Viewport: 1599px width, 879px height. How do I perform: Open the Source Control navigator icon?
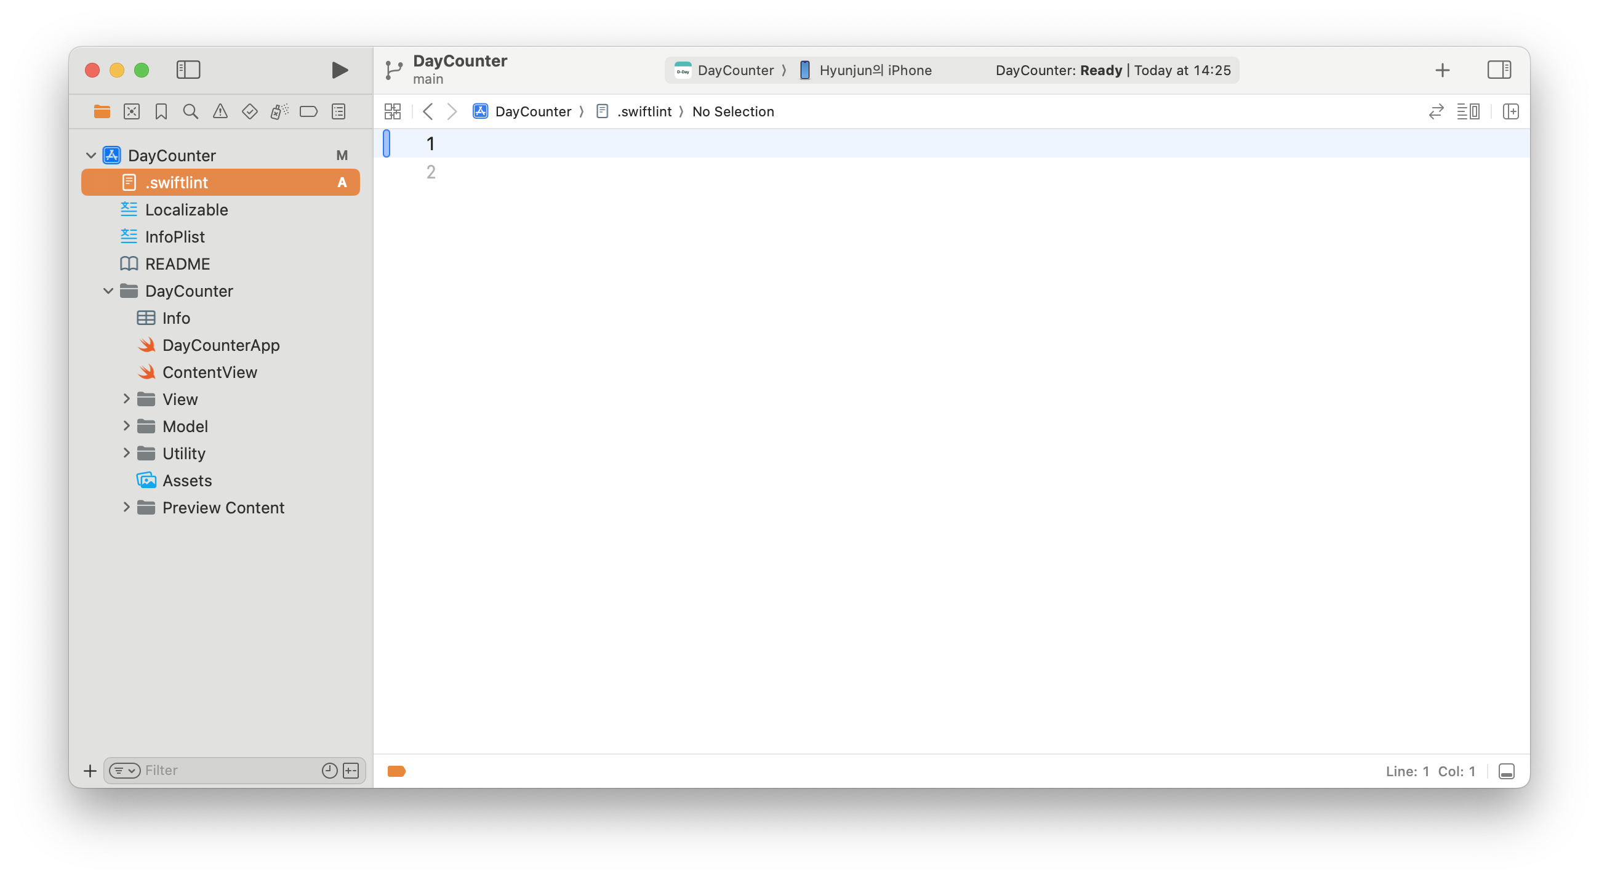[132, 112]
